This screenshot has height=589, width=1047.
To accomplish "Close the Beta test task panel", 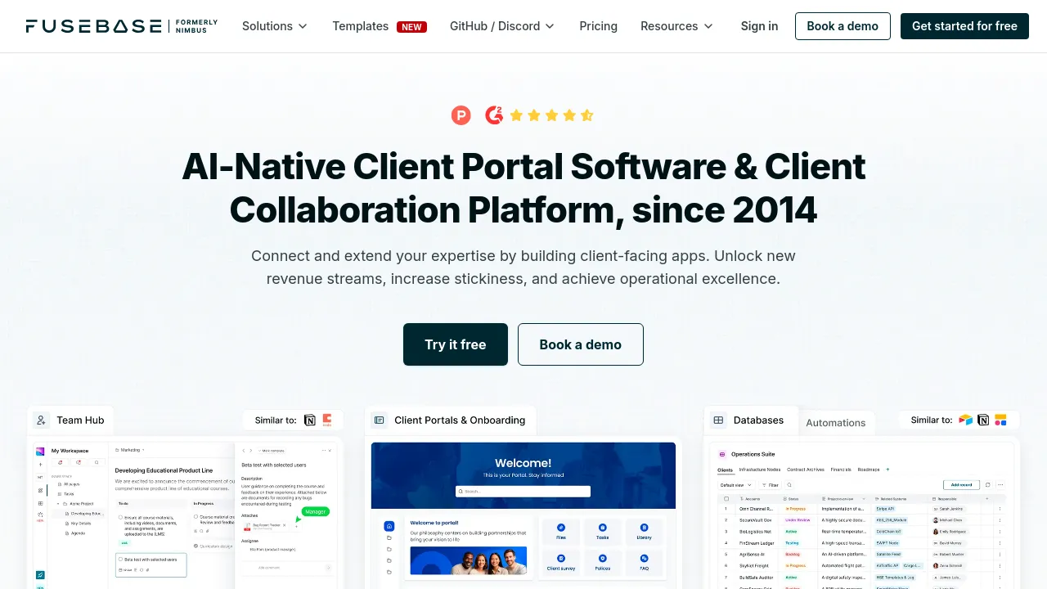I will point(330,451).
